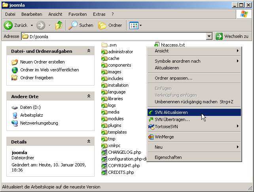254x192 pixels.
Task: Click into the Adresse field showing D:\joomla
Action: [114, 37]
